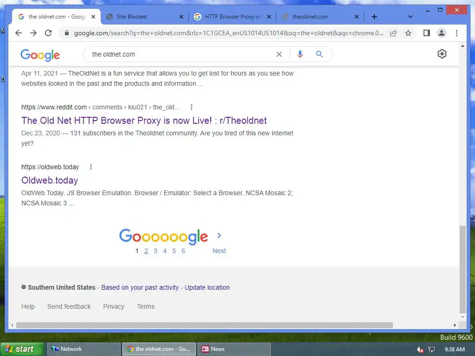Viewport: 475px width, 356px height.
Task: Clear the search box with the X icon
Action: tap(279, 54)
